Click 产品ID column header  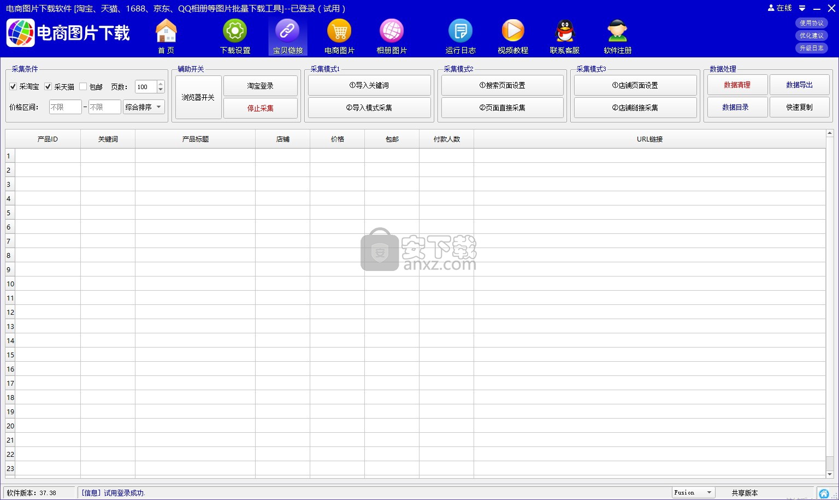tap(48, 139)
